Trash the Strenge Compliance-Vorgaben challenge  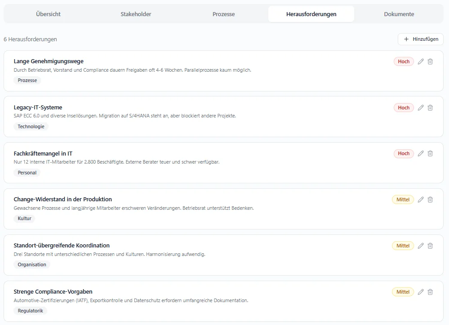(430, 292)
